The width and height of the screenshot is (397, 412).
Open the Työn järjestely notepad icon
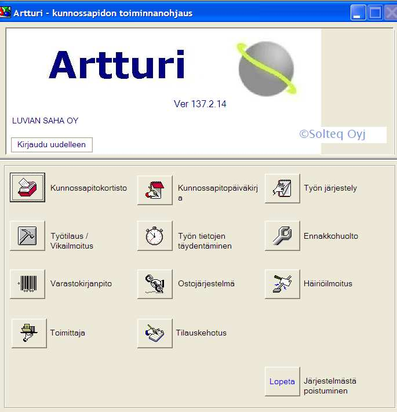point(282,188)
